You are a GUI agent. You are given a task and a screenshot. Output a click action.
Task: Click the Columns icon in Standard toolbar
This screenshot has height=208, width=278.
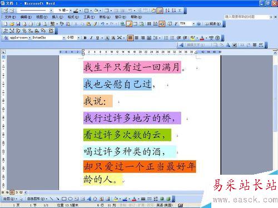pos(149,24)
